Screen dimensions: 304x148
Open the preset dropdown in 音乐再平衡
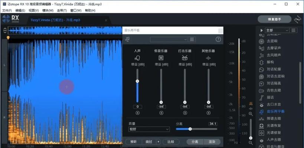pyautogui.click(x=169, y=40)
